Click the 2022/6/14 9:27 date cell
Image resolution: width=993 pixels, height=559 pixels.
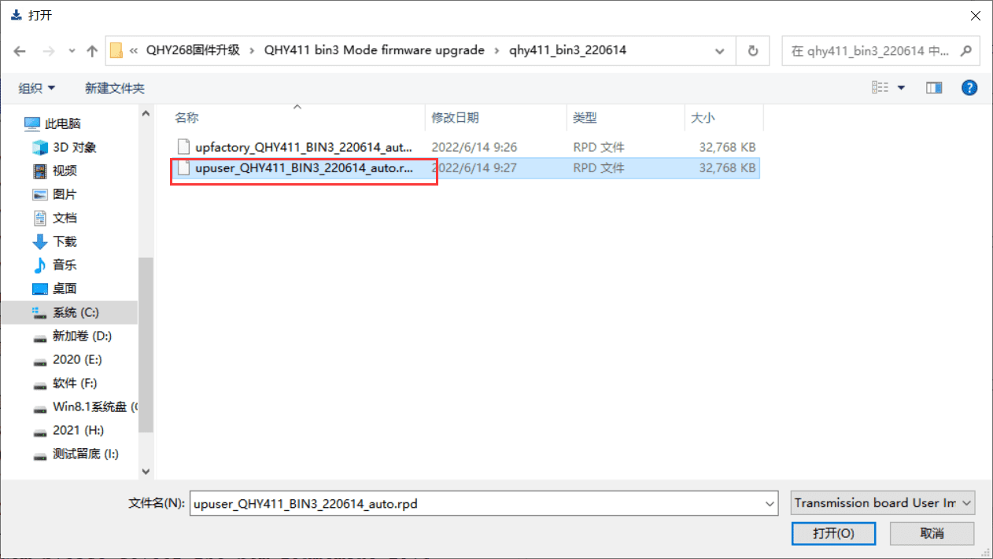474,168
